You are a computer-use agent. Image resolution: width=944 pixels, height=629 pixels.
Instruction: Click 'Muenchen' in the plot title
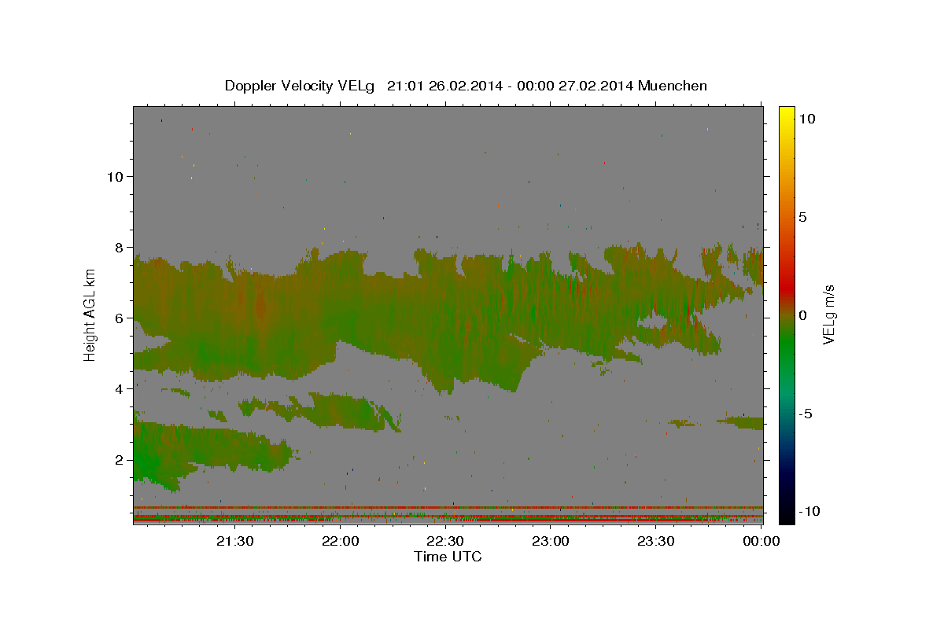tap(673, 86)
